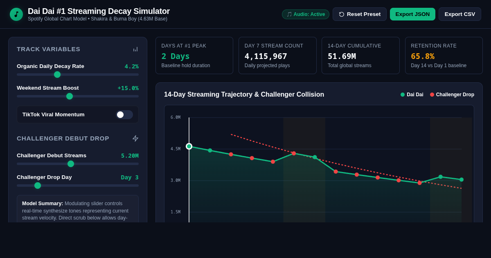491x258 pixels.
Task: Click the 4.2% decay rate value
Action: pyautogui.click(x=132, y=66)
